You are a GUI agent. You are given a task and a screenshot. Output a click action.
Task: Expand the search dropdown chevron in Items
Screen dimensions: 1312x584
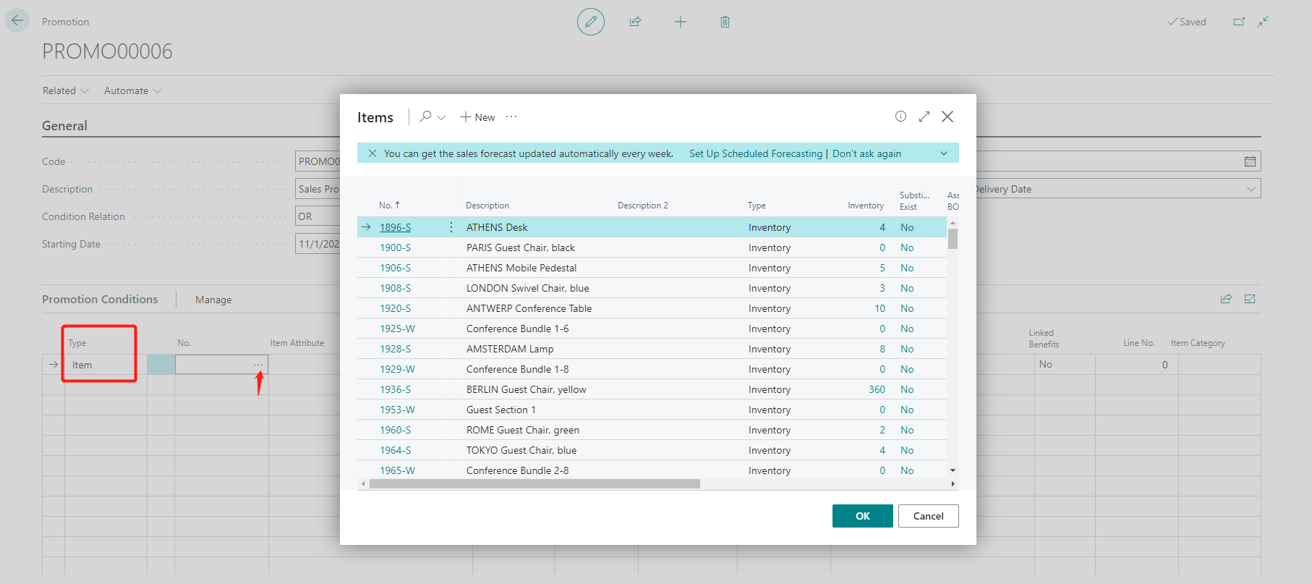(x=441, y=117)
